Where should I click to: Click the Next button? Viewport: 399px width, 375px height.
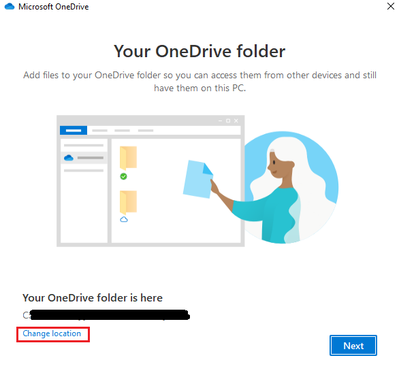353,346
